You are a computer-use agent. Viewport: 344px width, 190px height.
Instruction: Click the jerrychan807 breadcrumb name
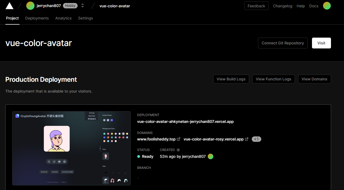[x=49, y=6]
